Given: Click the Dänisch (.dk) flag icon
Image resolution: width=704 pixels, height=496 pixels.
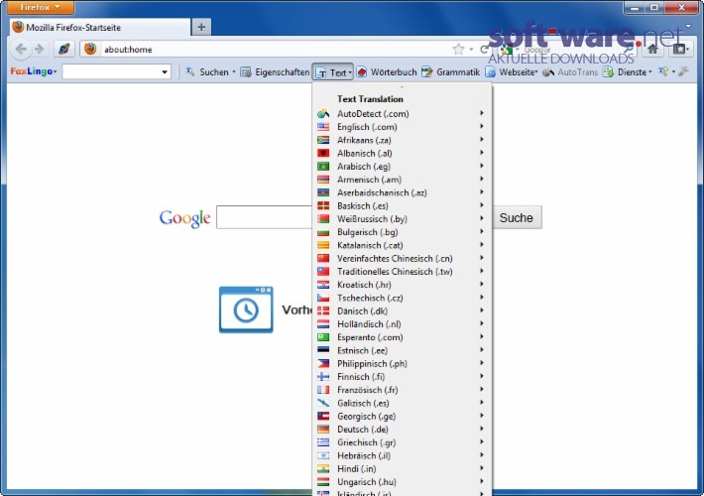Looking at the screenshot, I should click(323, 310).
